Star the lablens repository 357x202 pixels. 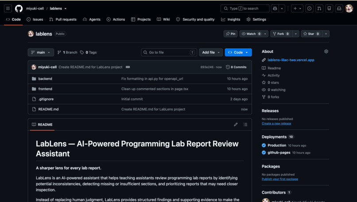tap(311, 34)
